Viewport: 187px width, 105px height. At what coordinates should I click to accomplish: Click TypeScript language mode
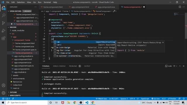(x=145, y=99)
